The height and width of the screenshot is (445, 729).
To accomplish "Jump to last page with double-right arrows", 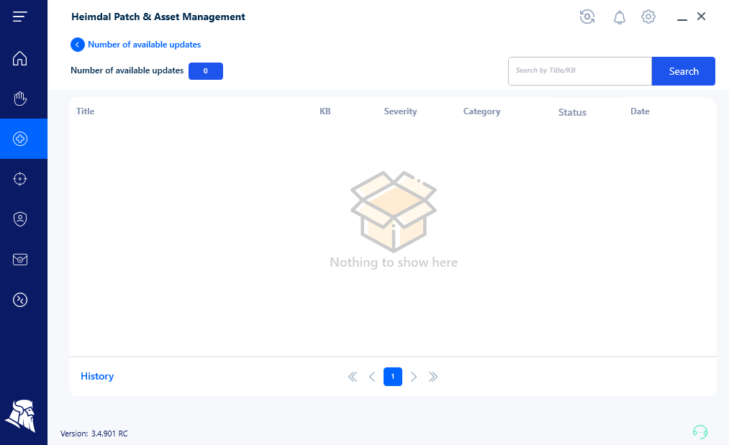I will [x=433, y=377].
